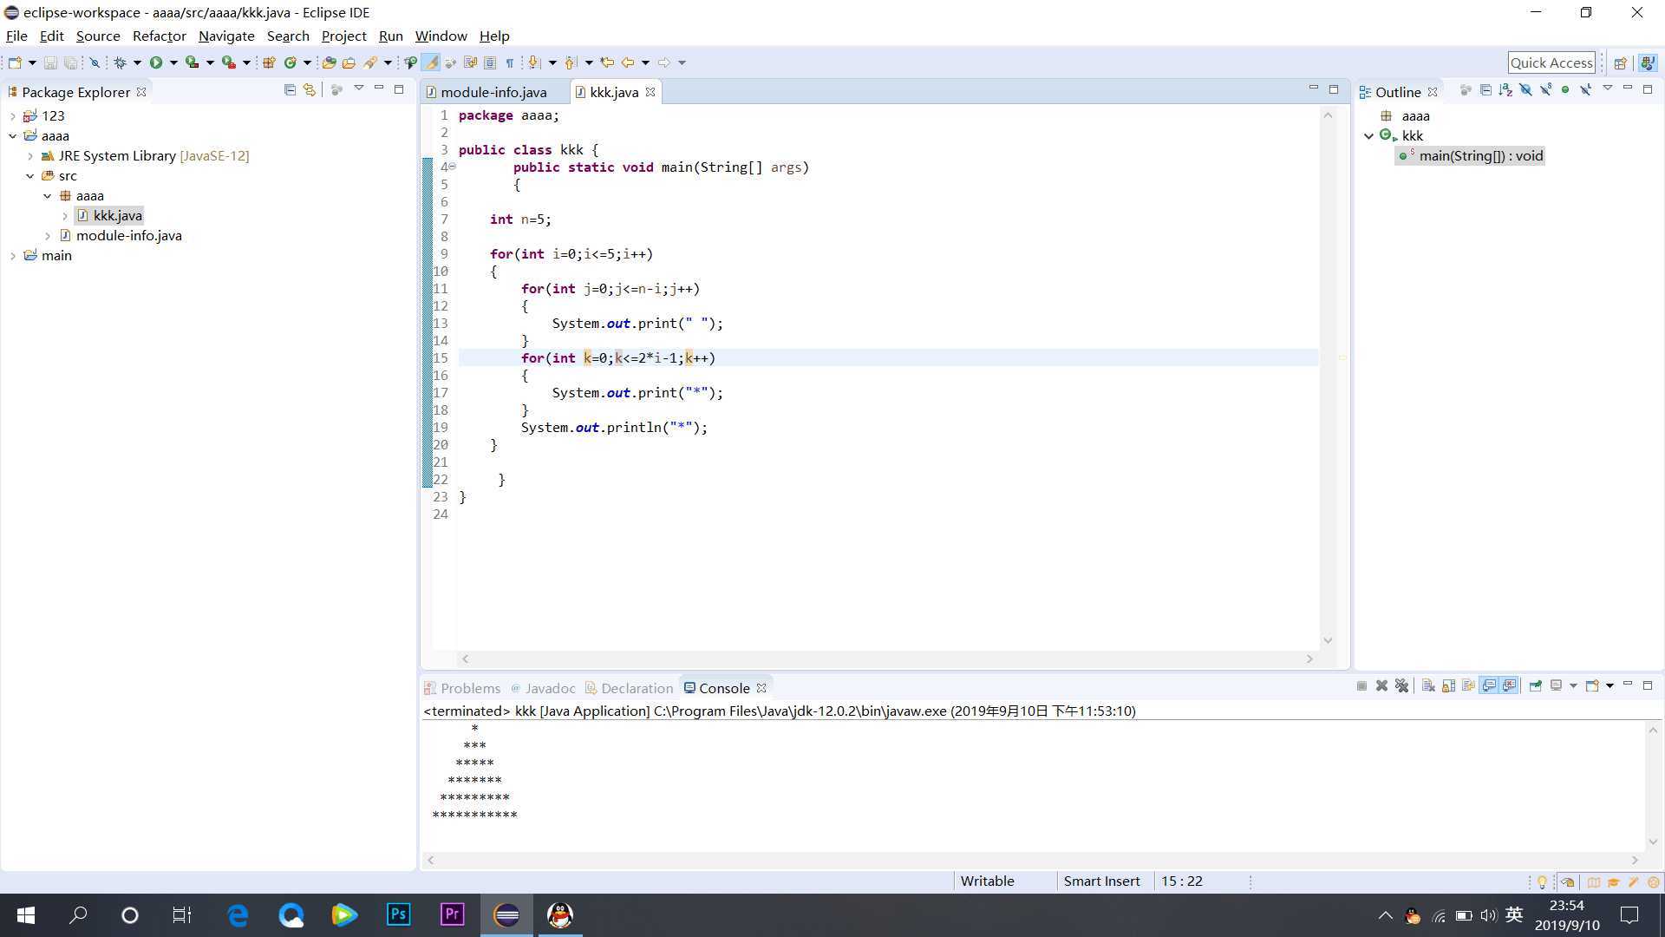The height and width of the screenshot is (937, 1665).
Task: Expand kkk.java tree node
Action: tap(65, 216)
